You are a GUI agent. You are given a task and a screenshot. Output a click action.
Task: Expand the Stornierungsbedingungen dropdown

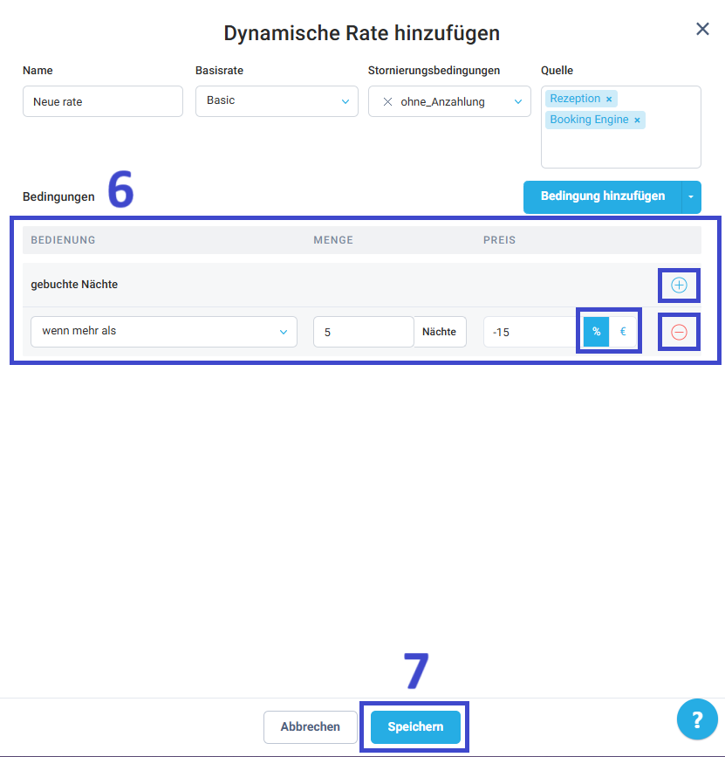[x=518, y=101]
